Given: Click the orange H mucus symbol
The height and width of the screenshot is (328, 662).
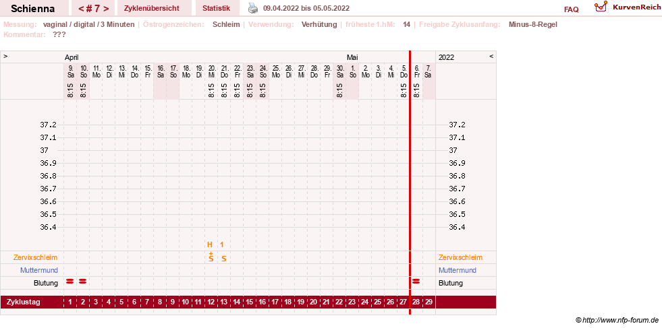Looking at the screenshot, I should [x=210, y=244].
